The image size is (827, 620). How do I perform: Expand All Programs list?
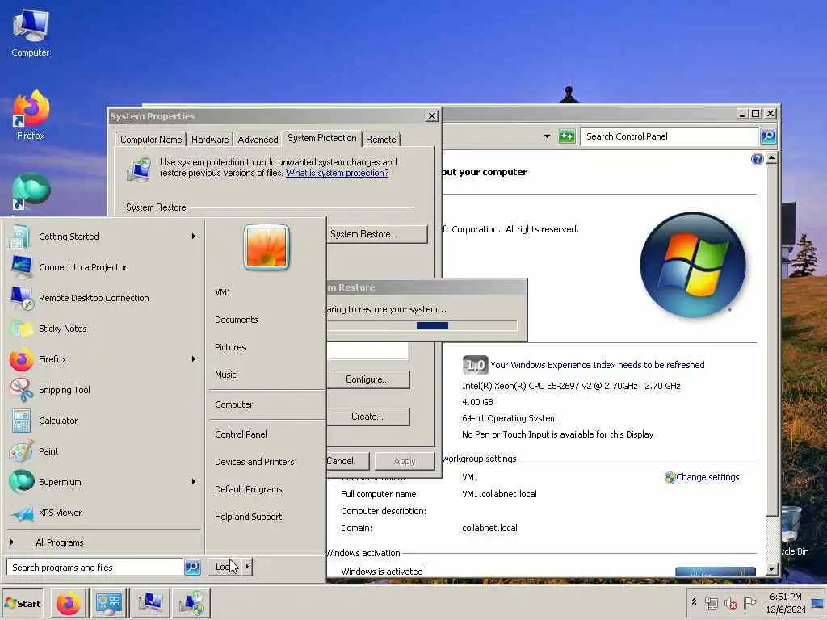(x=103, y=542)
